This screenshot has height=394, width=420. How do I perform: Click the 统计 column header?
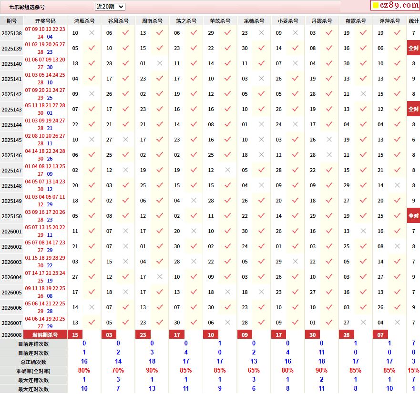pos(414,21)
